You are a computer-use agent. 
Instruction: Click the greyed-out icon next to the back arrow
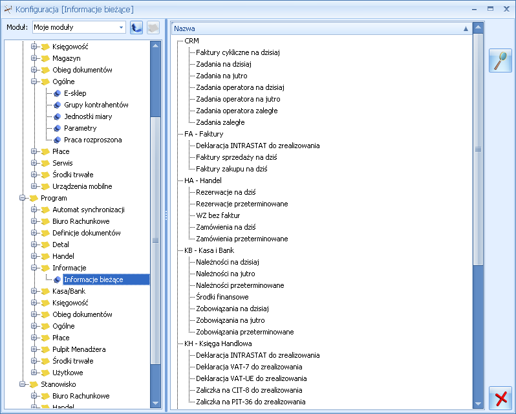click(153, 27)
